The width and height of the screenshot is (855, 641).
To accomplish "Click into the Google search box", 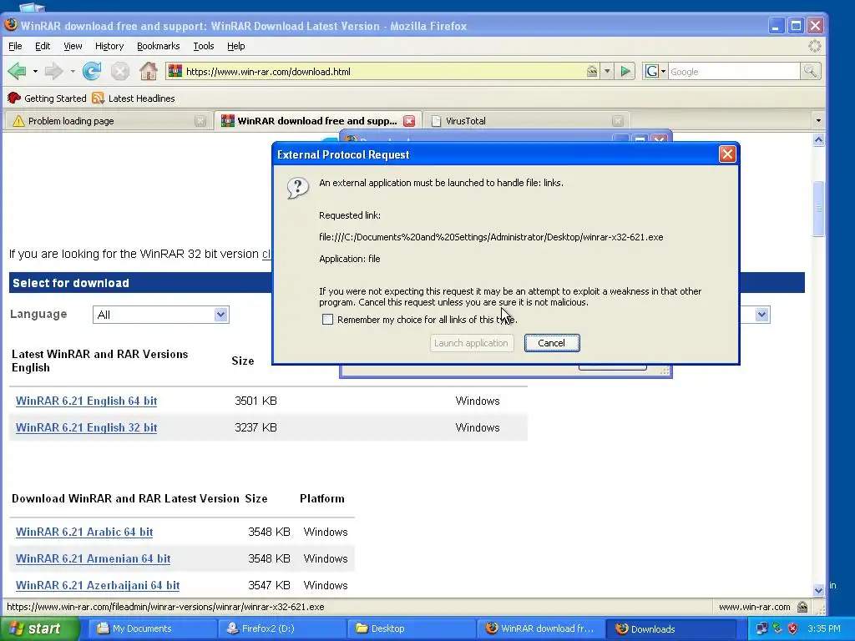I will point(733,72).
